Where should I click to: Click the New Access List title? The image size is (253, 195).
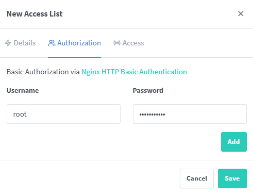(x=35, y=14)
